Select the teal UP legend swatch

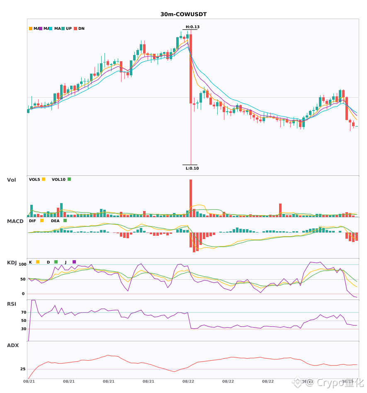(x=63, y=29)
